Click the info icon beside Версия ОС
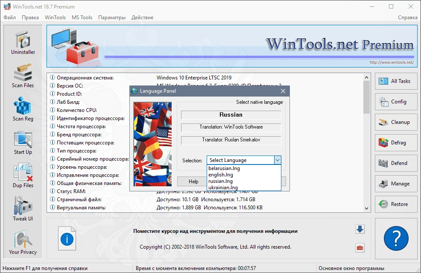Viewport: 421px width, 273px height. tap(53, 86)
